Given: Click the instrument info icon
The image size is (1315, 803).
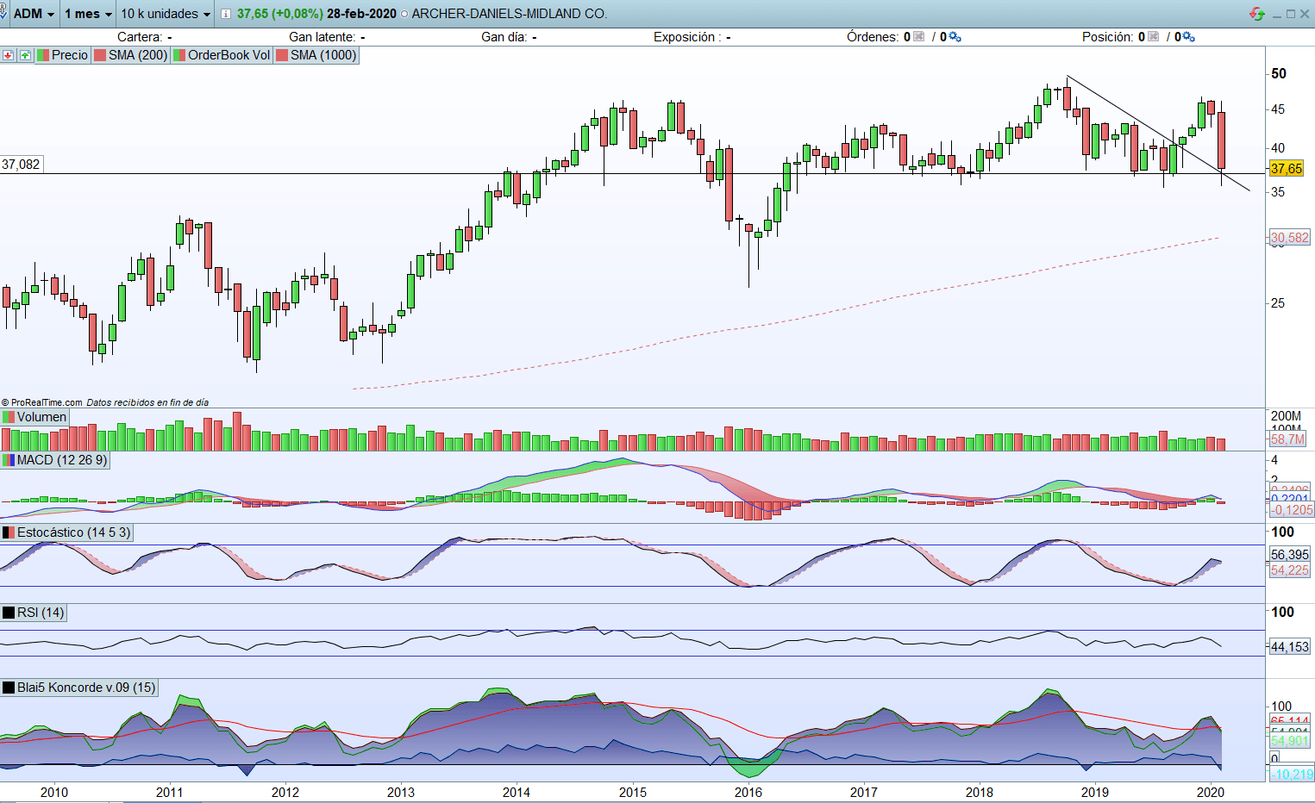Looking at the screenshot, I should 226,14.
